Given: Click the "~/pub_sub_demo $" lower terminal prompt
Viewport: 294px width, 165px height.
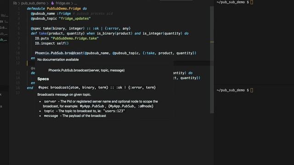Looking at the screenshot, I should click(x=233, y=90).
